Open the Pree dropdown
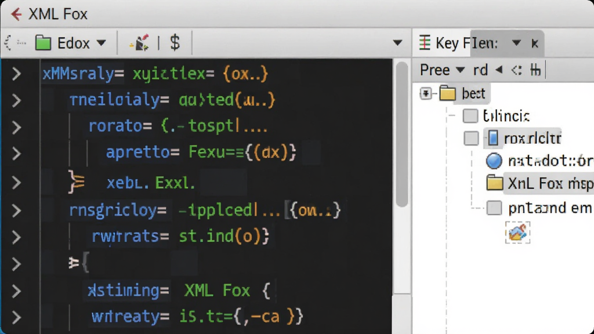This screenshot has width=594, height=334. 442,70
